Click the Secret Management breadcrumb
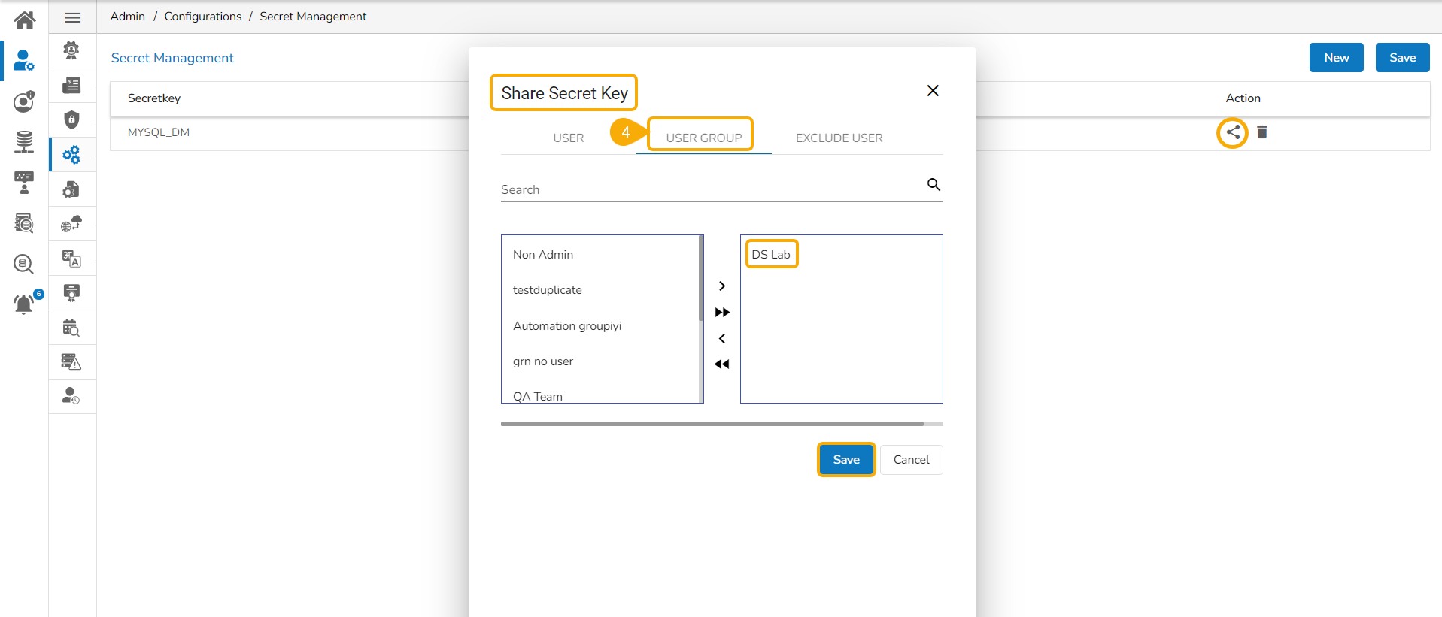Image resolution: width=1442 pixels, height=617 pixels. point(313,17)
